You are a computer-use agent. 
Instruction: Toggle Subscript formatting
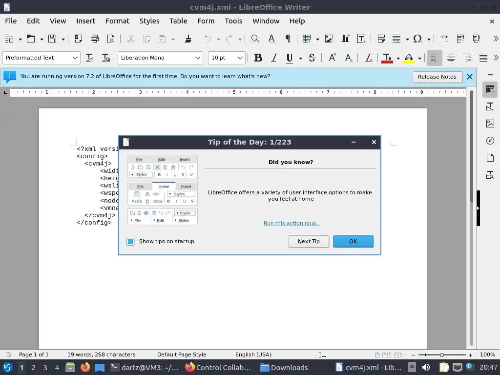coord(349,58)
